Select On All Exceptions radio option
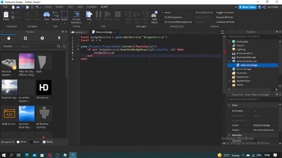This screenshot has width=282, height=158. pyautogui.click(x=162, y=17)
